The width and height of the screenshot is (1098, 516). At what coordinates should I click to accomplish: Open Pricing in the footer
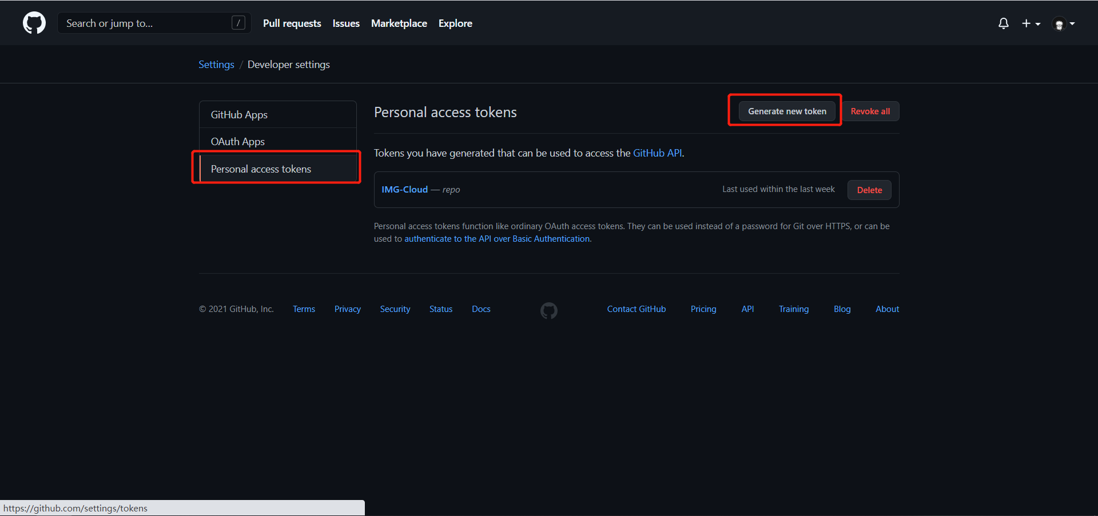click(703, 309)
